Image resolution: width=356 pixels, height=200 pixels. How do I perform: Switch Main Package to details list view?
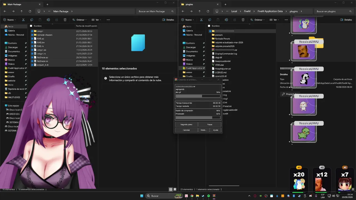[171, 189]
